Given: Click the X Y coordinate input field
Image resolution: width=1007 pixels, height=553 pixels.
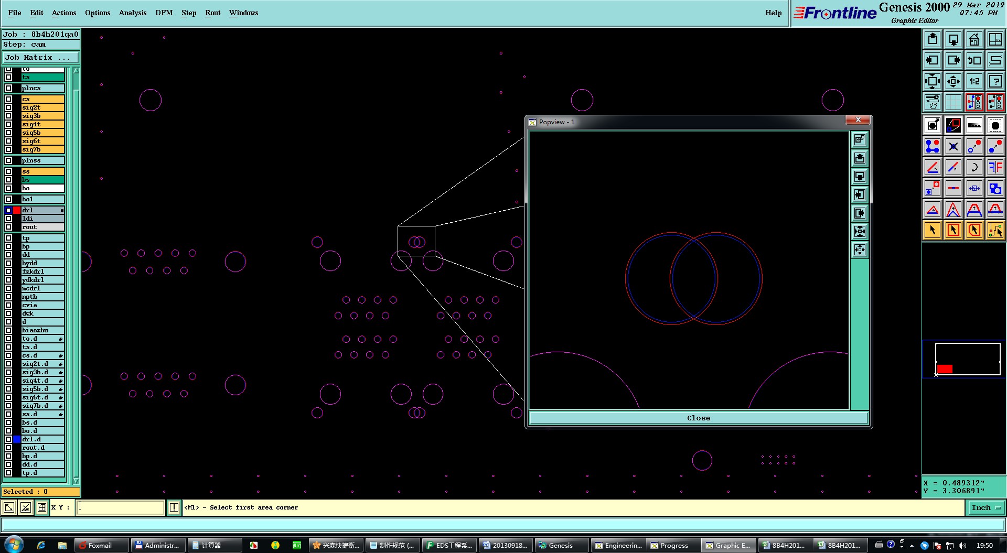Looking at the screenshot, I should [x=121, y=507].
